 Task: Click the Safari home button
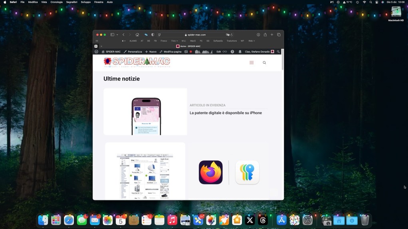coord(137,35)
